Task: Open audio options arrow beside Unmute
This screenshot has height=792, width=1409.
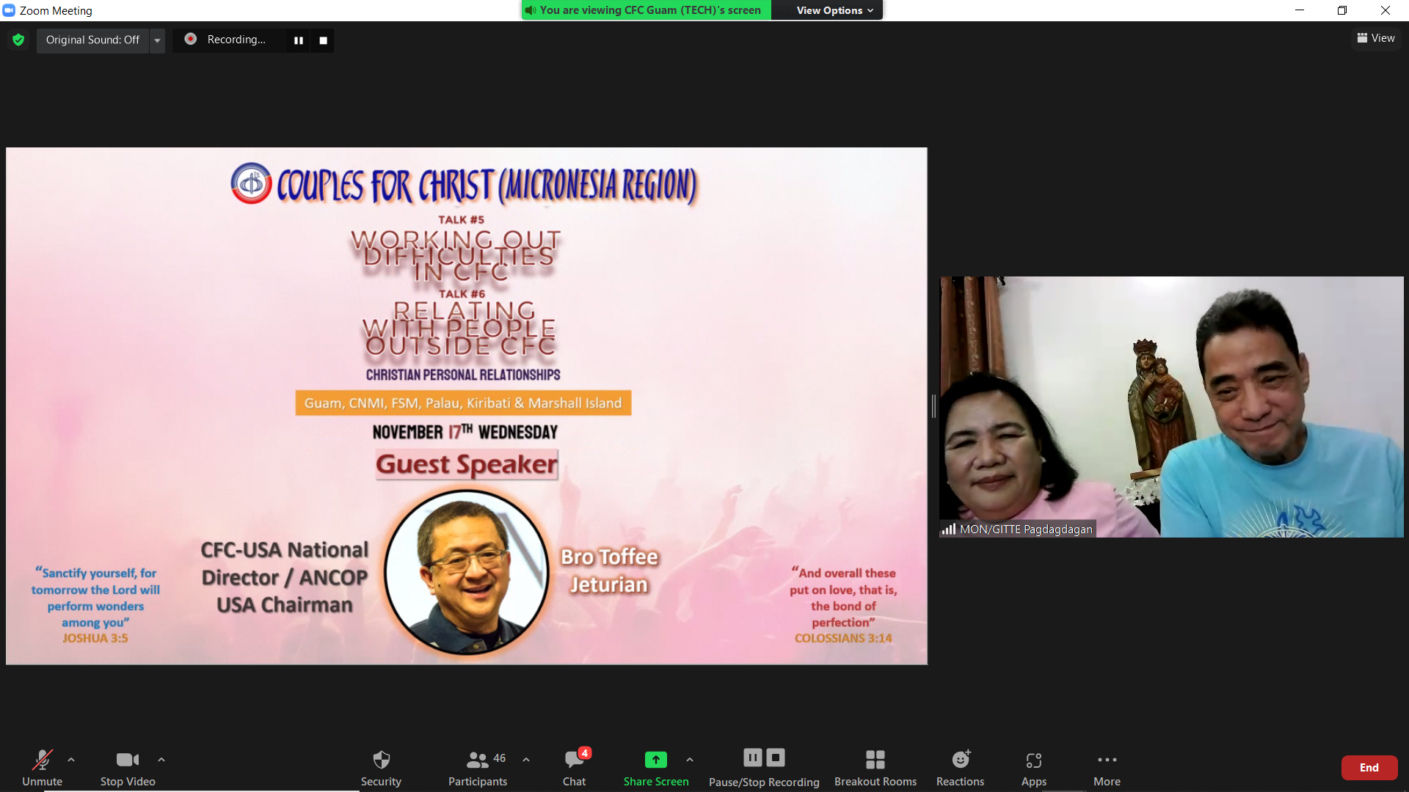Action: 71,760
